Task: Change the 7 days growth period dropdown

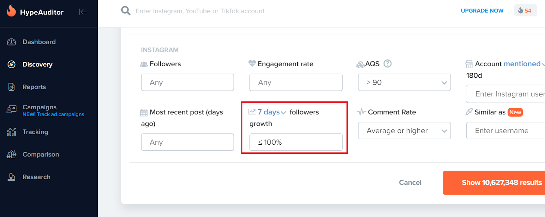Action: click(x=271, y=112)
